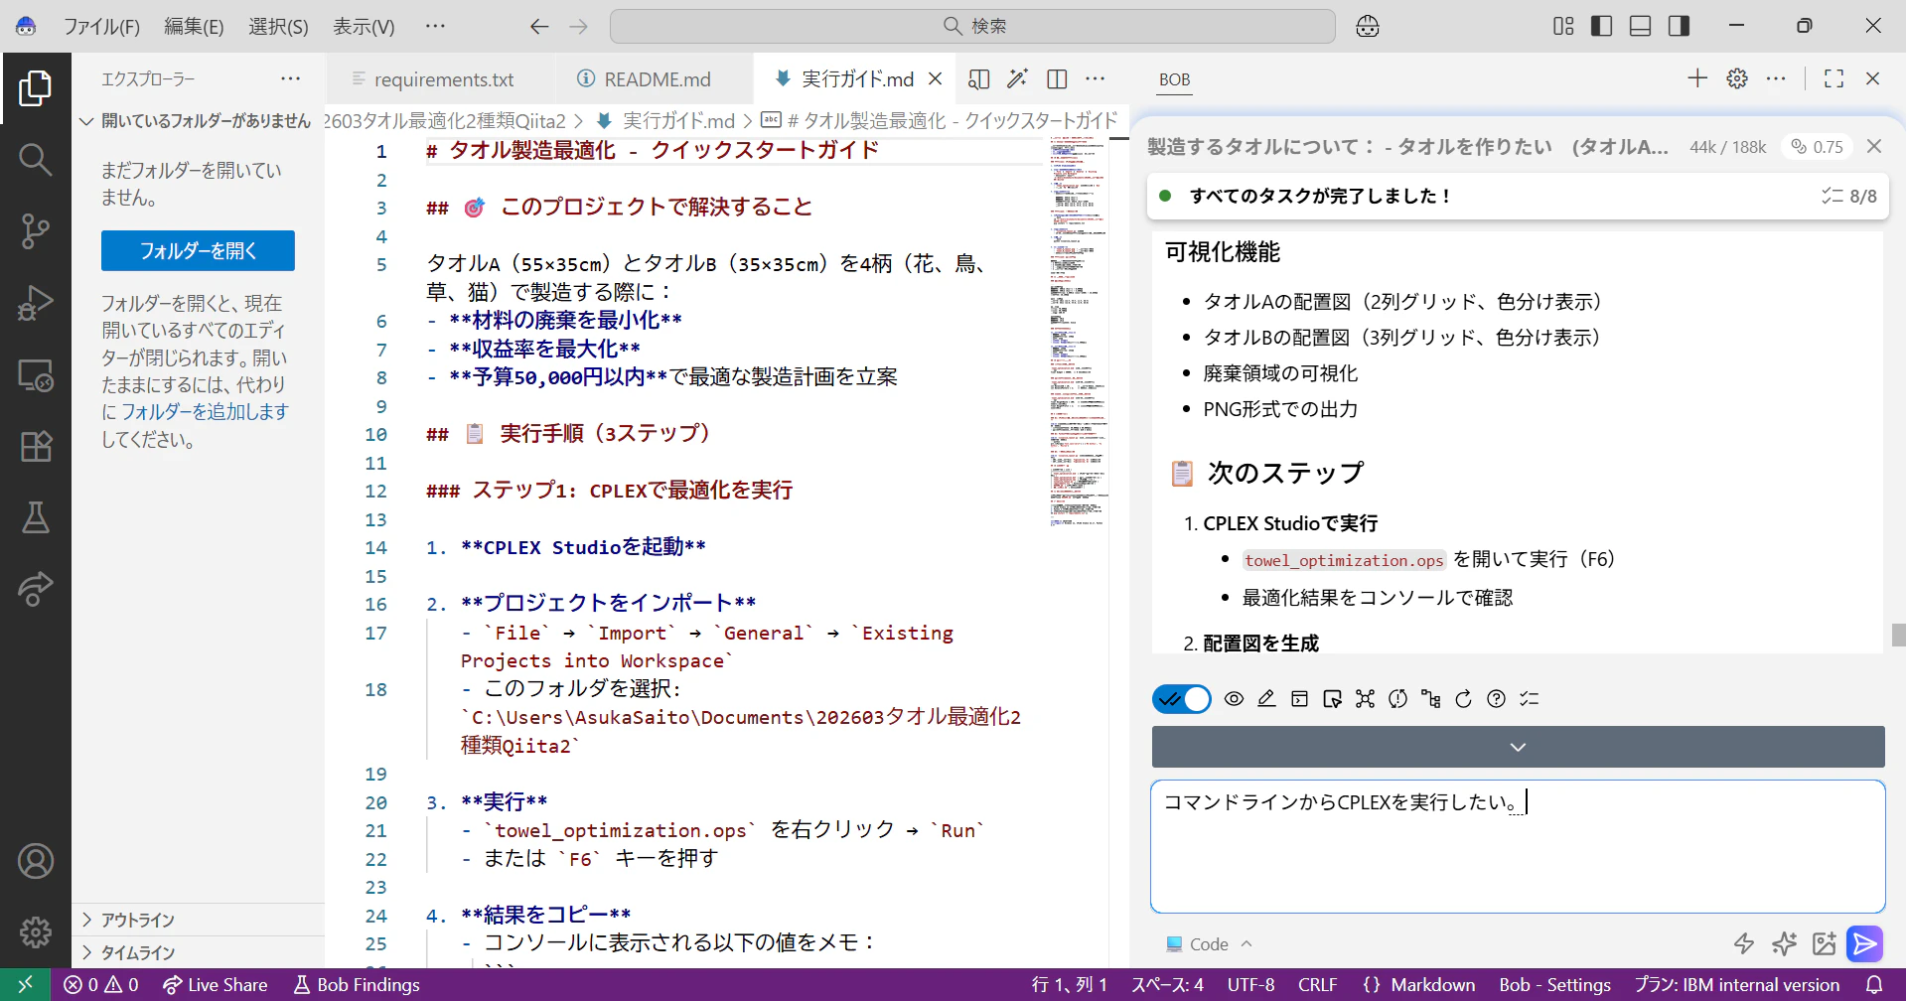Open the Accounts menu icon
The image size is (1906, 1001).
tap(35, 861)
